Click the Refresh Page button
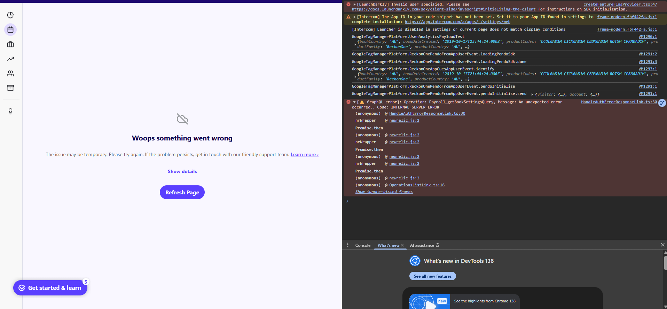The width and height of the screenshot is (667, 309). tap(182, 192)
